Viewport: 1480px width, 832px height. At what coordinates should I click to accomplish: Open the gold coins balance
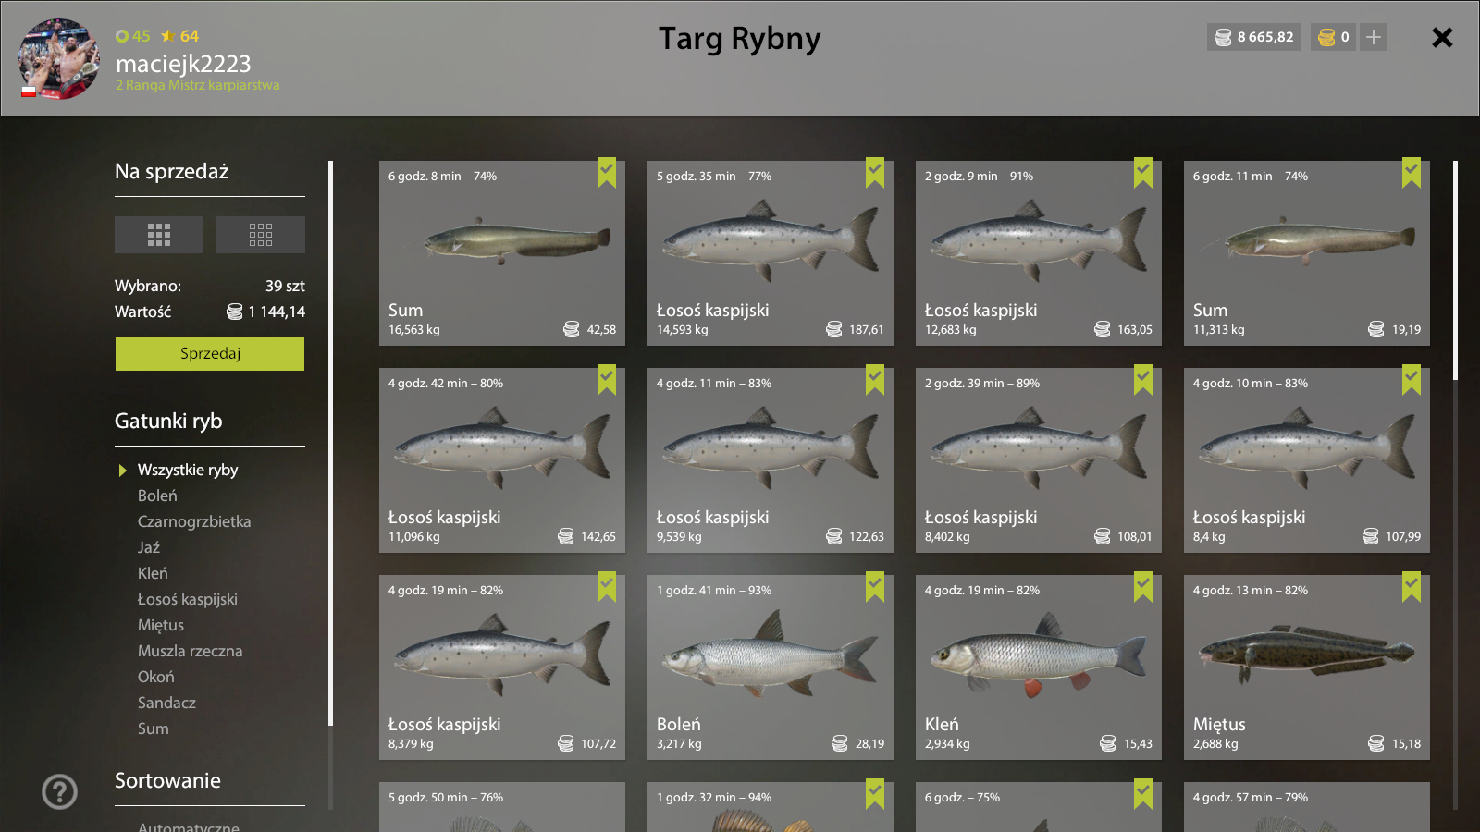click(x=1334, y=37)
